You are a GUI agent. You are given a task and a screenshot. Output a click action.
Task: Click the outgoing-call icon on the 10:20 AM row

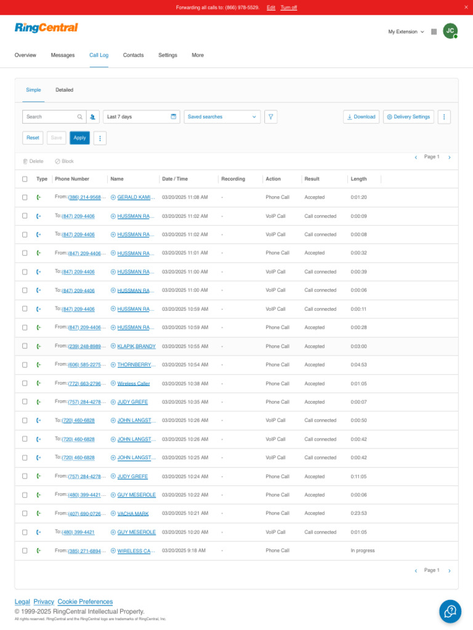[39, 532]
